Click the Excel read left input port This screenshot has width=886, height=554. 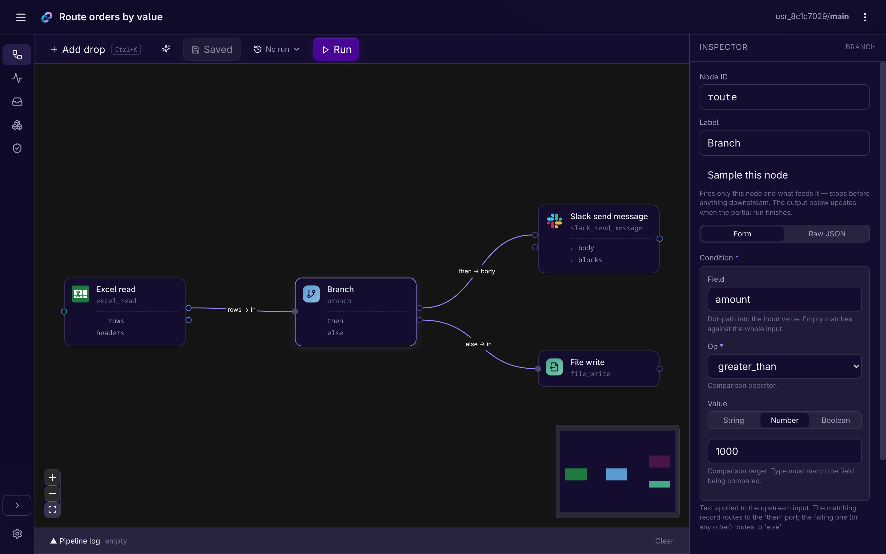64,311
